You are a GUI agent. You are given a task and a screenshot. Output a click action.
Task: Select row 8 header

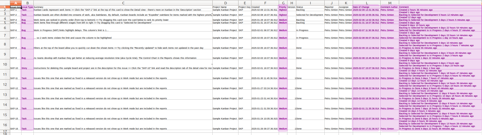(5, 44)
